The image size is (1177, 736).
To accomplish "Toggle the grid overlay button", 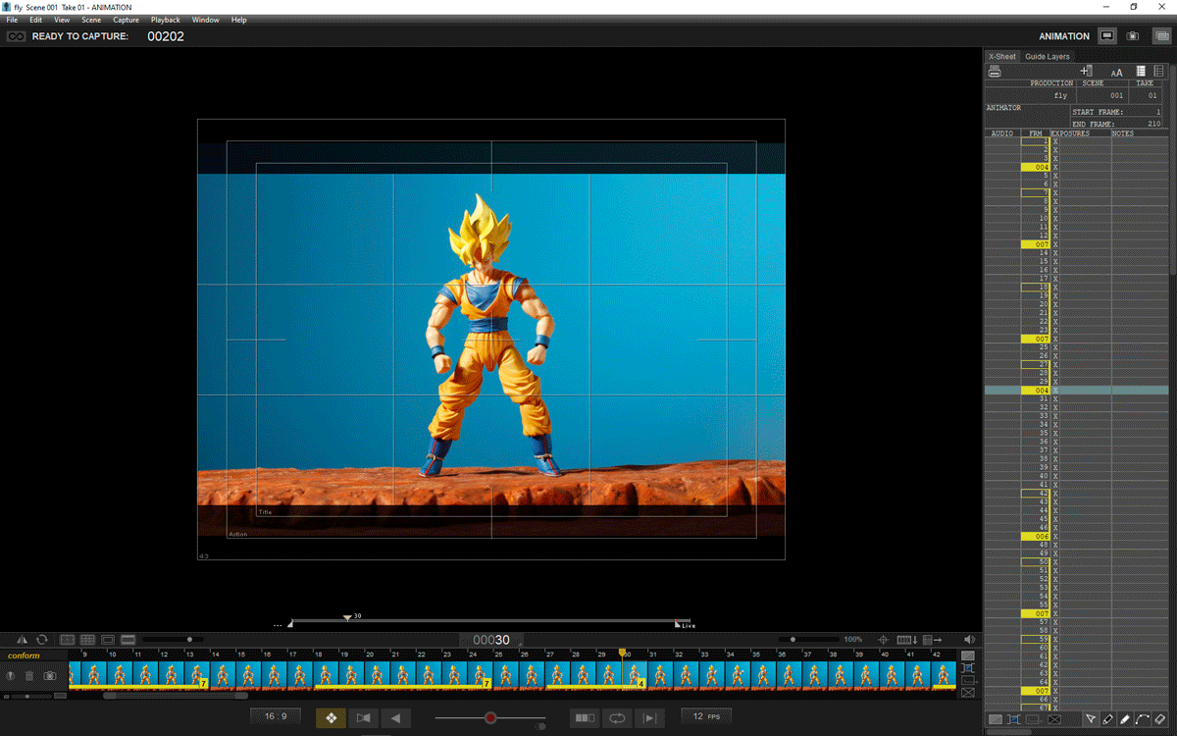I will pos(87,640).
